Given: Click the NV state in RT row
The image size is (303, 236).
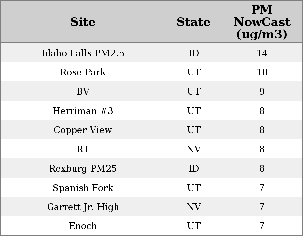Looking at the screenshot, I should click(194, 149).
